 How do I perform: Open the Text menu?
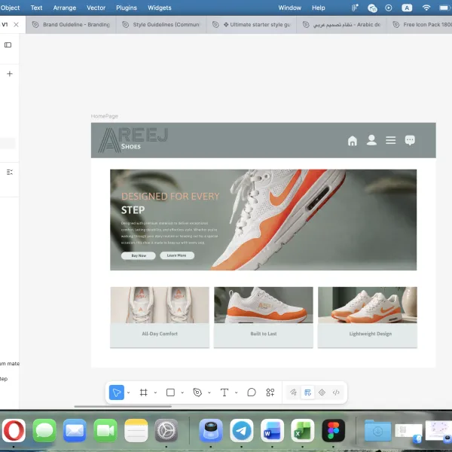(36, 8)
